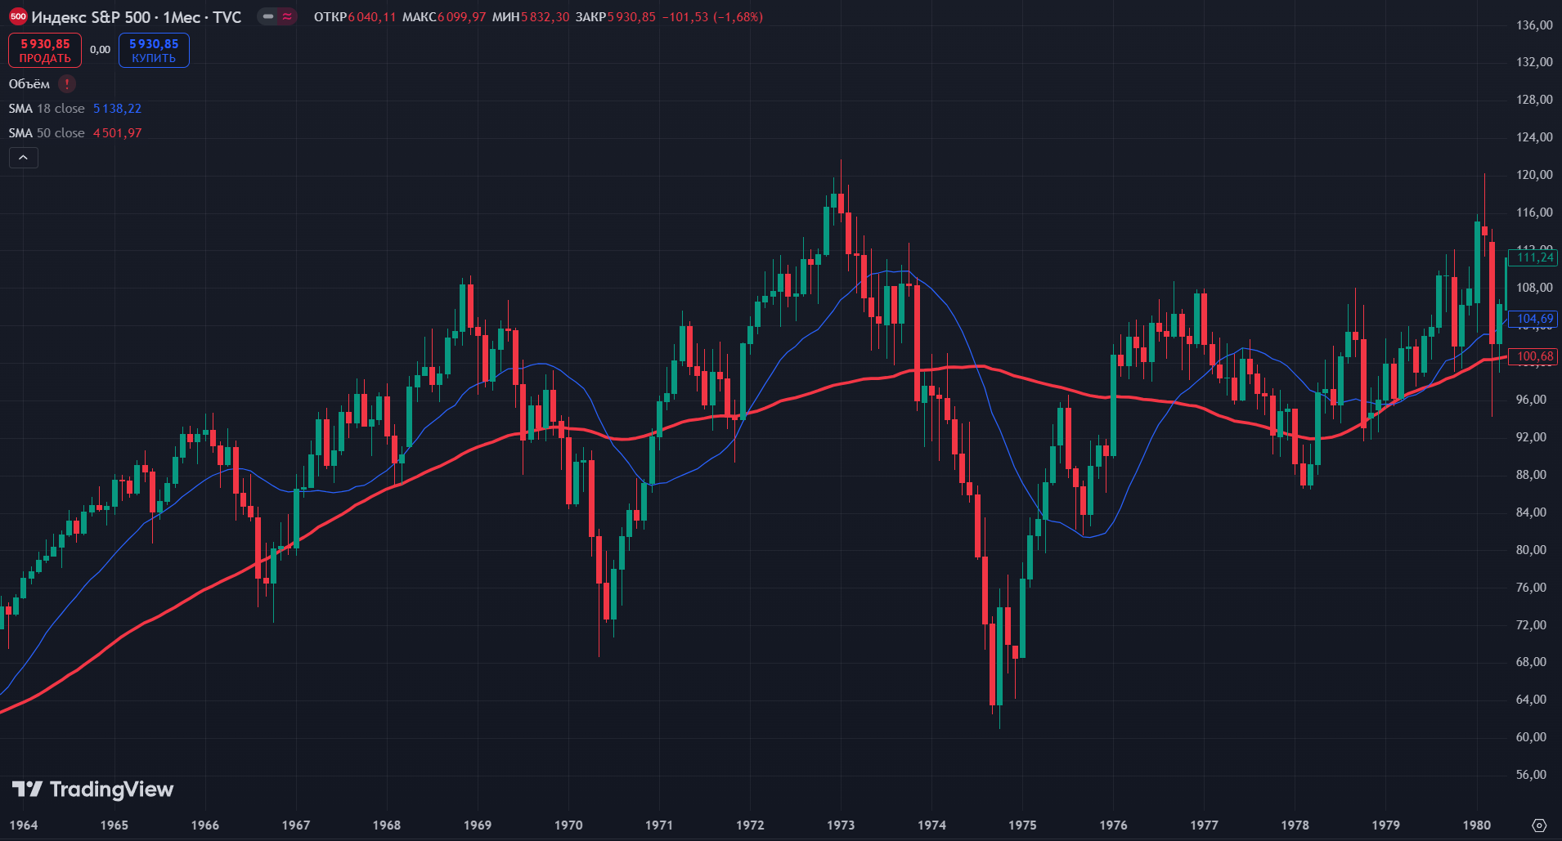Viewport: 1562px width, 841px height.
Task: Click the SMA 18 value 5 138,22
Action: pyautogui.click(x=117, y=109)
